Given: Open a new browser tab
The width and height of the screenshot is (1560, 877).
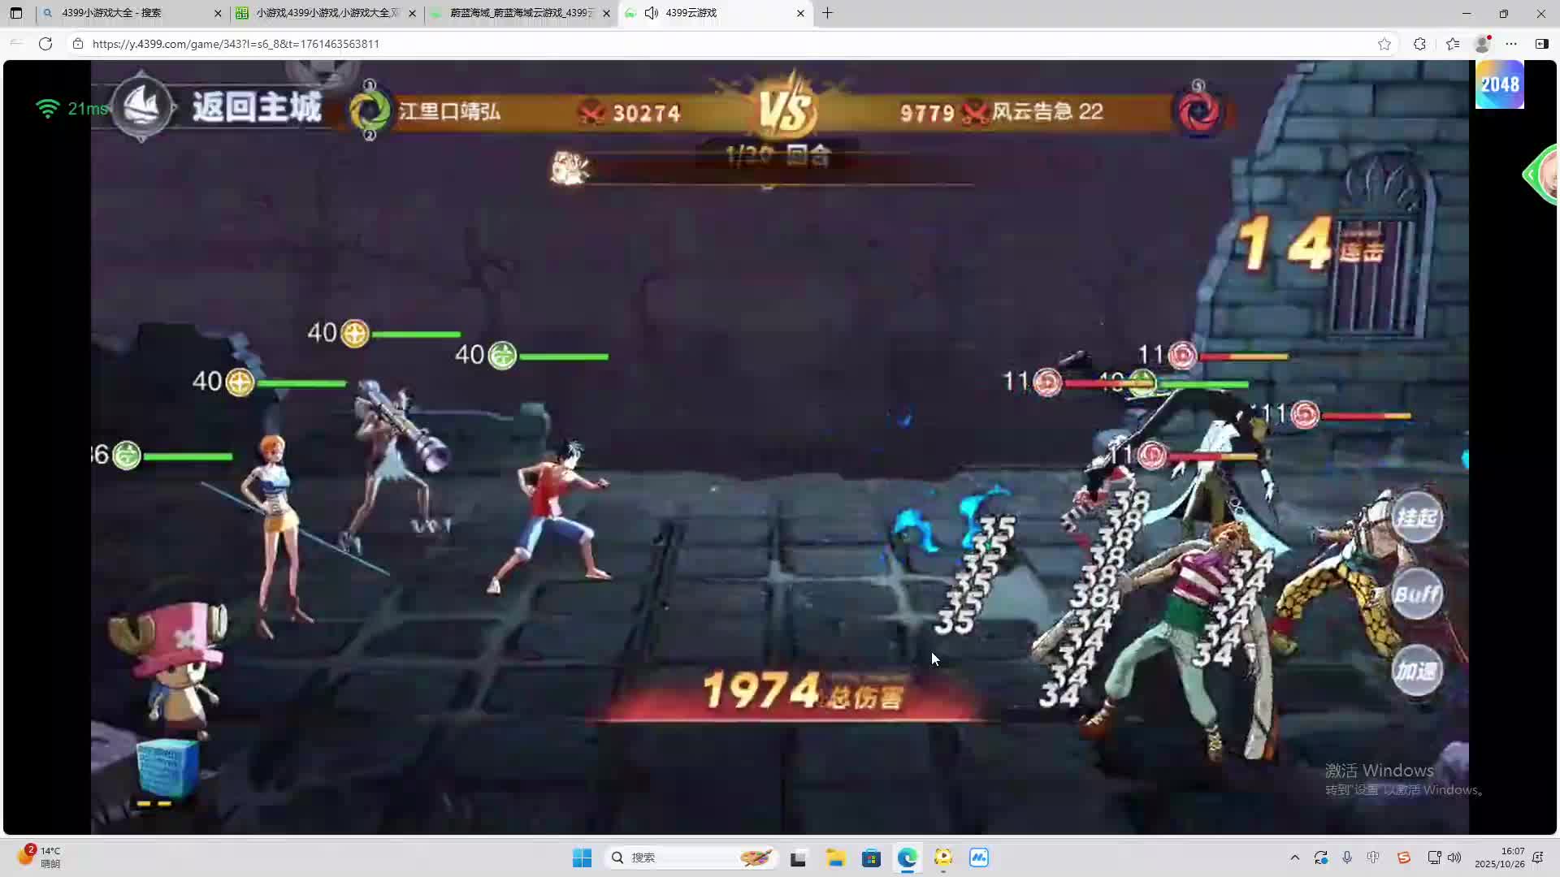Looking at the screenshot, I should tap(827, 13).
